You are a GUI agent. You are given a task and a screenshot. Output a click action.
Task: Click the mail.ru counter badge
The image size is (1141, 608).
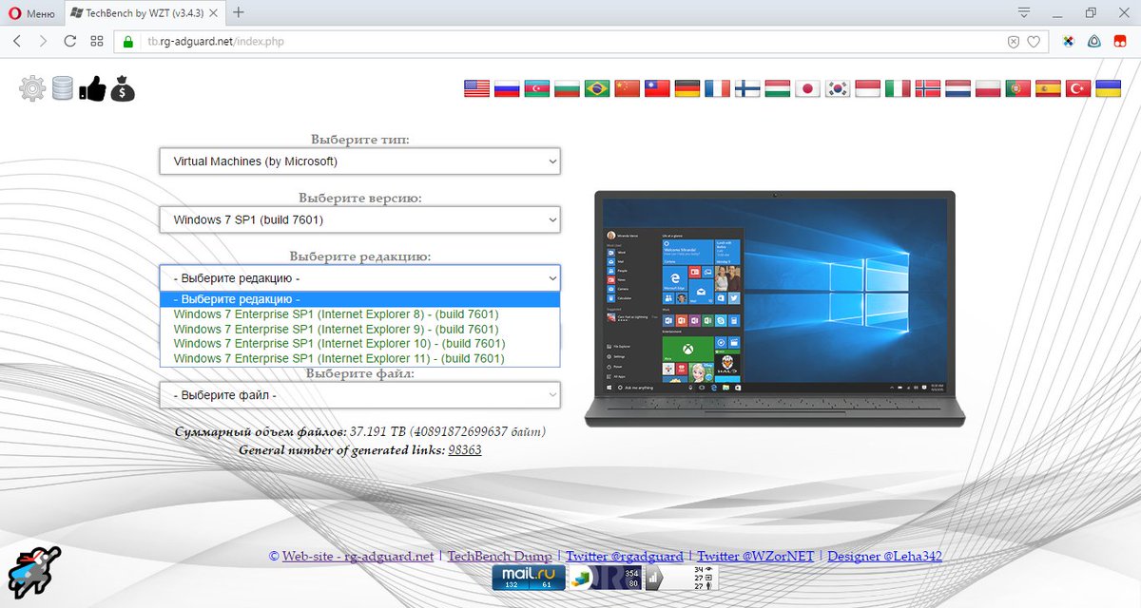click(528, 578)
